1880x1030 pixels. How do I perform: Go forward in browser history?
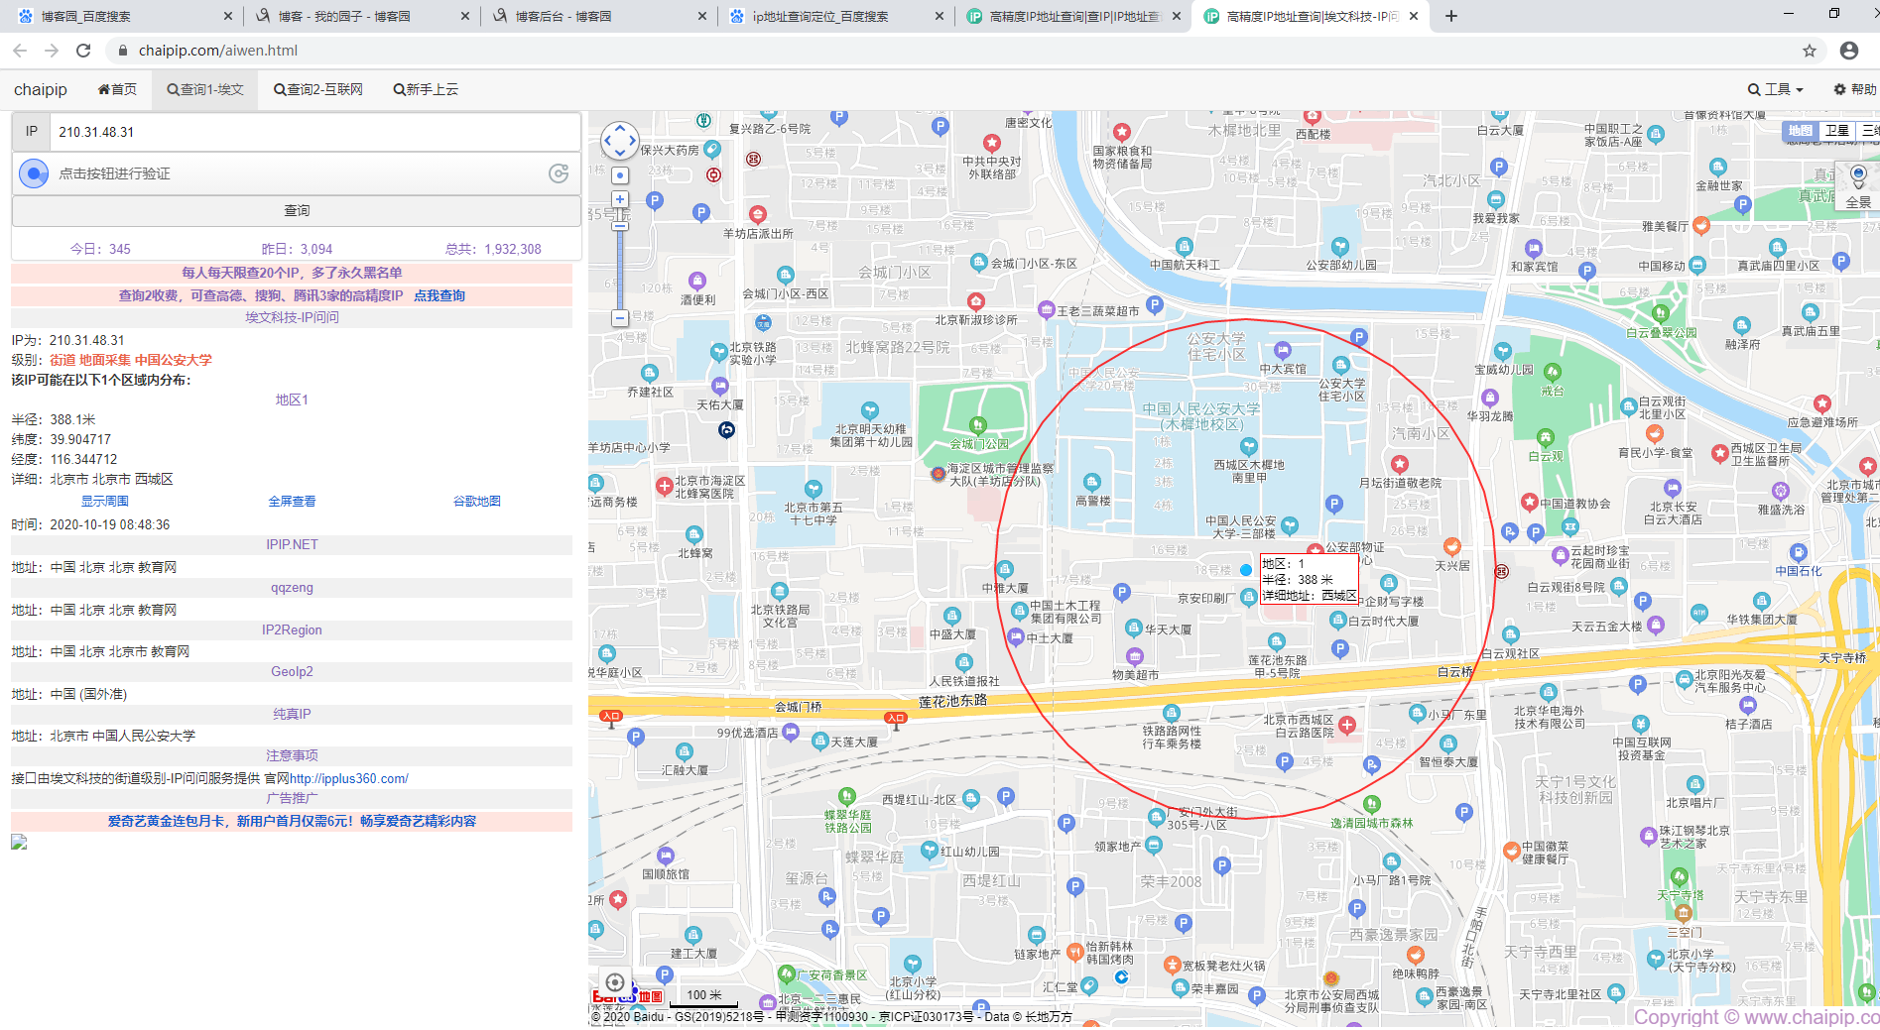[52, 51]
